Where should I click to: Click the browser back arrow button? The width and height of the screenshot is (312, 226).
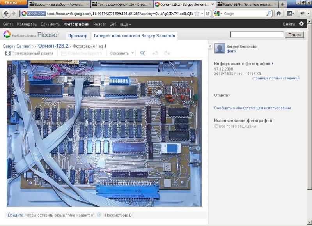tap(6, 13)
